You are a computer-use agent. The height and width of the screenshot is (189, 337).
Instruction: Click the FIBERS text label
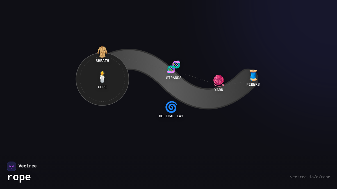[x=253, y=85]
